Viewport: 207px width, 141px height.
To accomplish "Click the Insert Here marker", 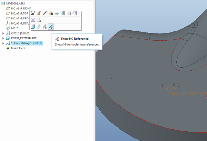I will [18, 48].
